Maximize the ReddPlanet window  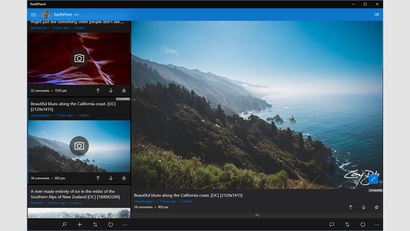click(365, 4)
